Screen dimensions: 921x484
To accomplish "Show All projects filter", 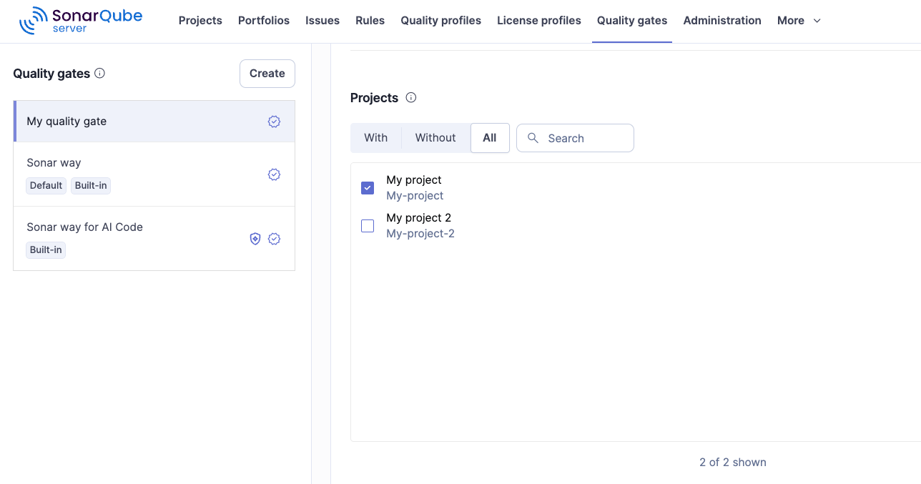I will point(490,138).
